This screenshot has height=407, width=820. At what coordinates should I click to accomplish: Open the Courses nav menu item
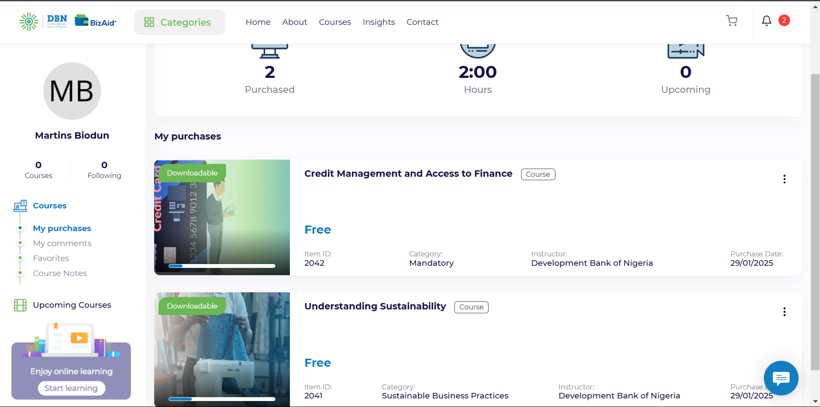coord(335,22)
